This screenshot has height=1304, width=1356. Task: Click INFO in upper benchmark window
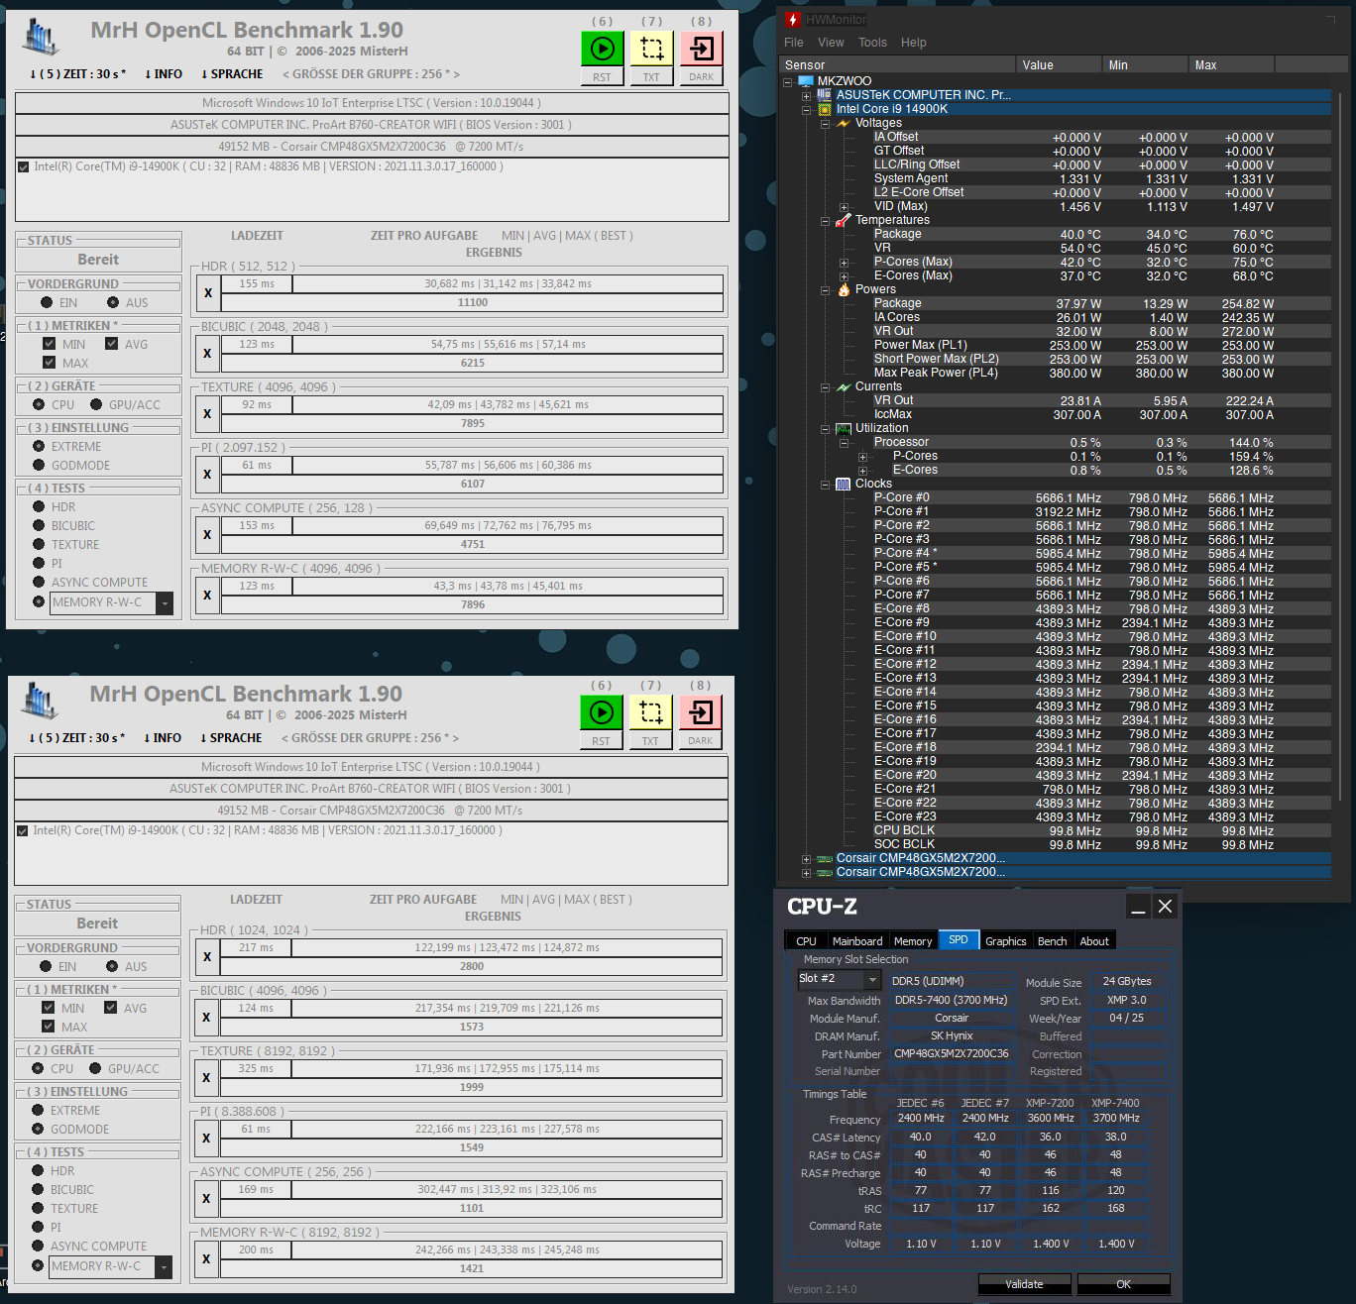coord(164,74)
